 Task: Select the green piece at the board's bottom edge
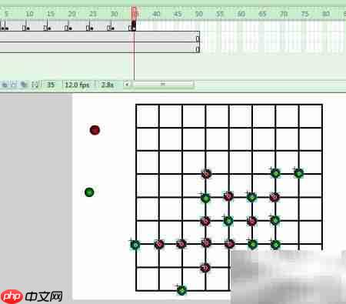click(181, 290)
